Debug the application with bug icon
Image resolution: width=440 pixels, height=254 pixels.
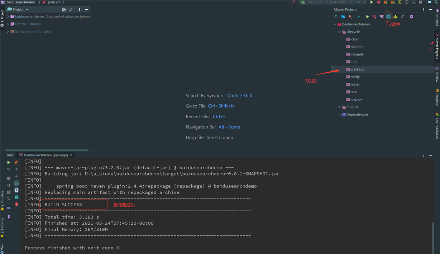(x=379, y=2)
